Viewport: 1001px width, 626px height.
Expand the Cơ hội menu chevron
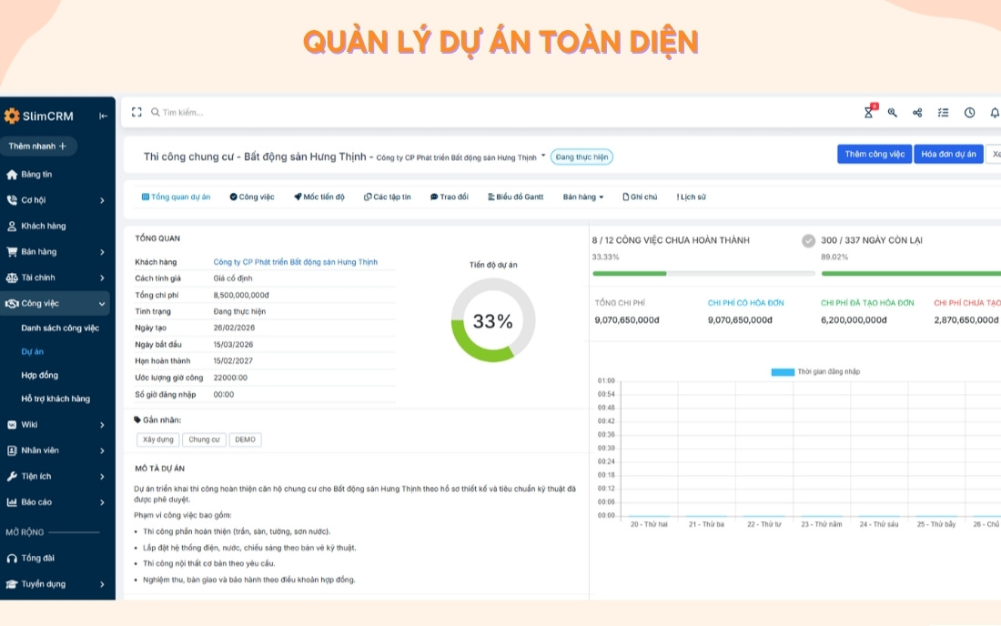102,200
